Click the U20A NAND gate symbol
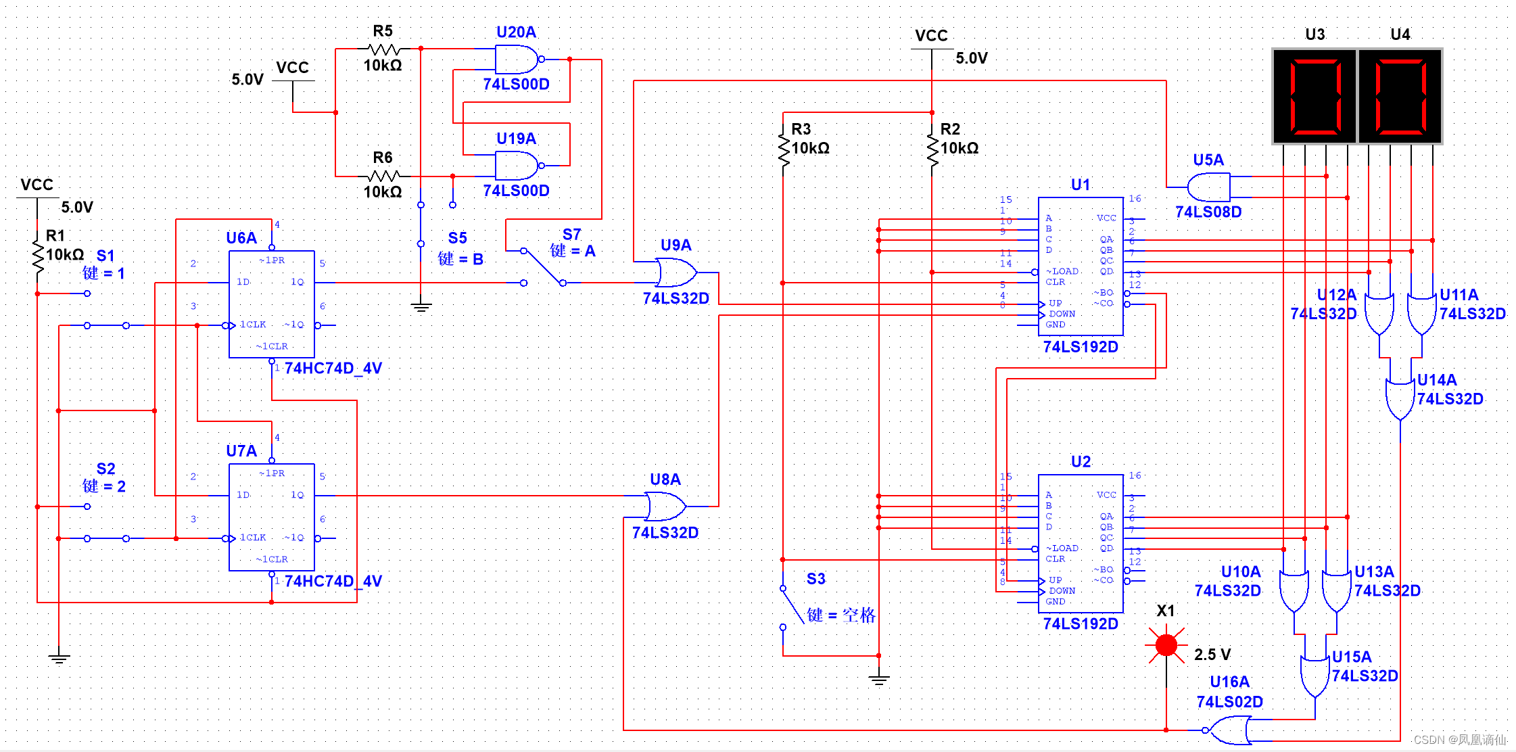The image size is (1516, 752). pos(517,60)
